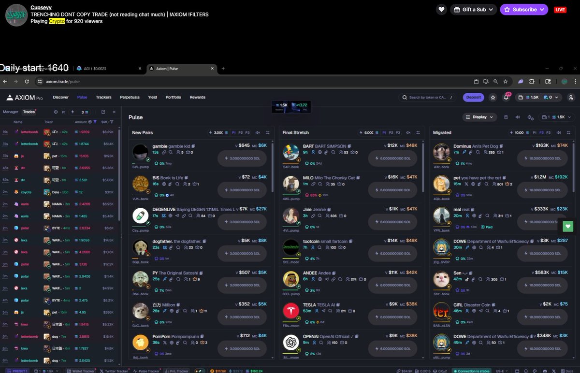Open the Rewards tab

click(x=197, y=97)
